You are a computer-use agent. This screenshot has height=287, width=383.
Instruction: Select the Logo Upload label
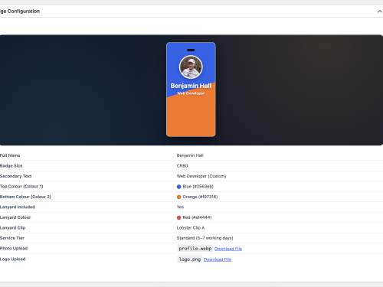pyautogui.click(x=13, y=259)
